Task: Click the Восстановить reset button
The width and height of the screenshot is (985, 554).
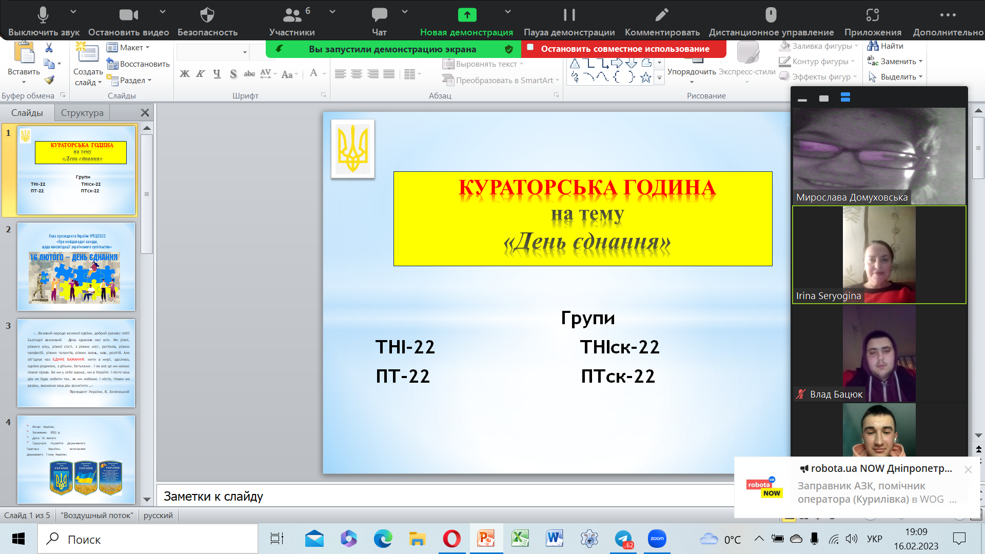Action: [x=139, y=64]
